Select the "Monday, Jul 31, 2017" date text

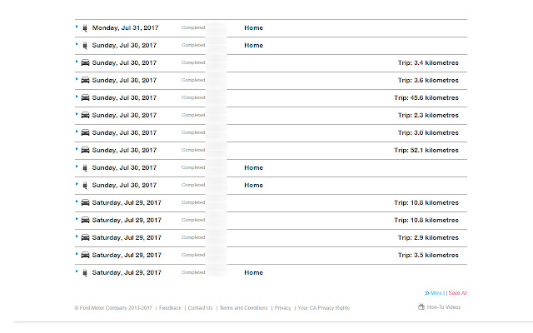(125, 27)
